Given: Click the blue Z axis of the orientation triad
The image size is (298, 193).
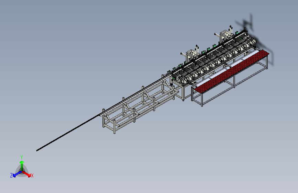Looking at the screenshot, I should pyautogui.click(x=17, y=174).
